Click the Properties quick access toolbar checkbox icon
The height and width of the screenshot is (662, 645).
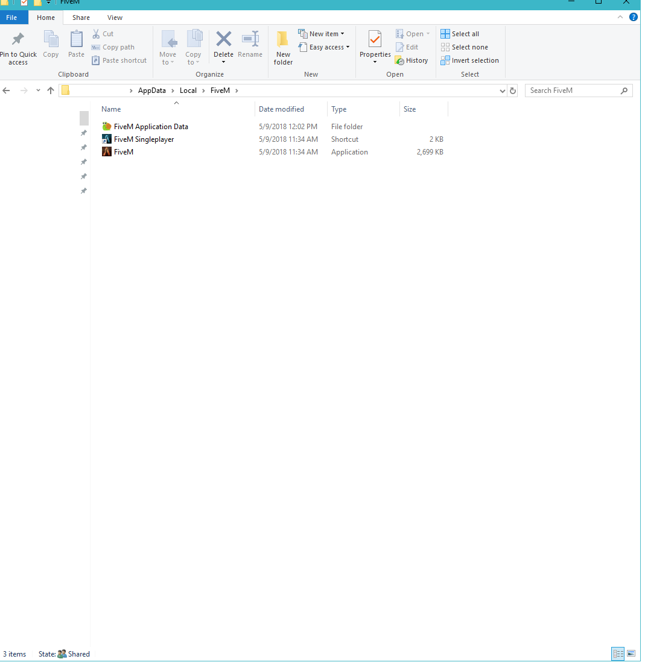[x=24, y=2]
